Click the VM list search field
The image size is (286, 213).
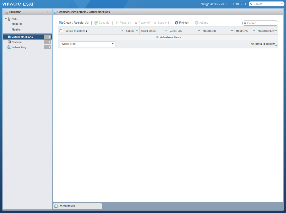(x=260, y=23)
